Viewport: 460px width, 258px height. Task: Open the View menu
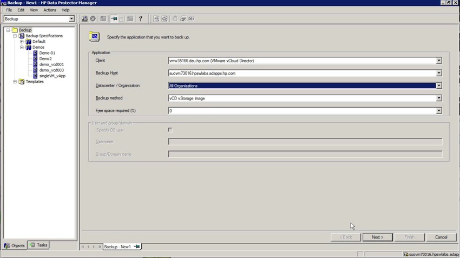coord(34,10)
